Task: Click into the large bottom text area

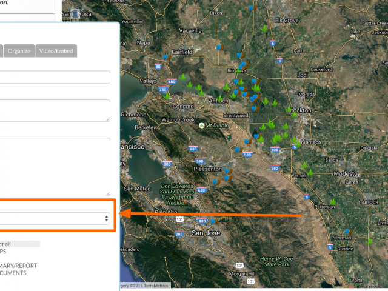Action: tap(55, 167)
